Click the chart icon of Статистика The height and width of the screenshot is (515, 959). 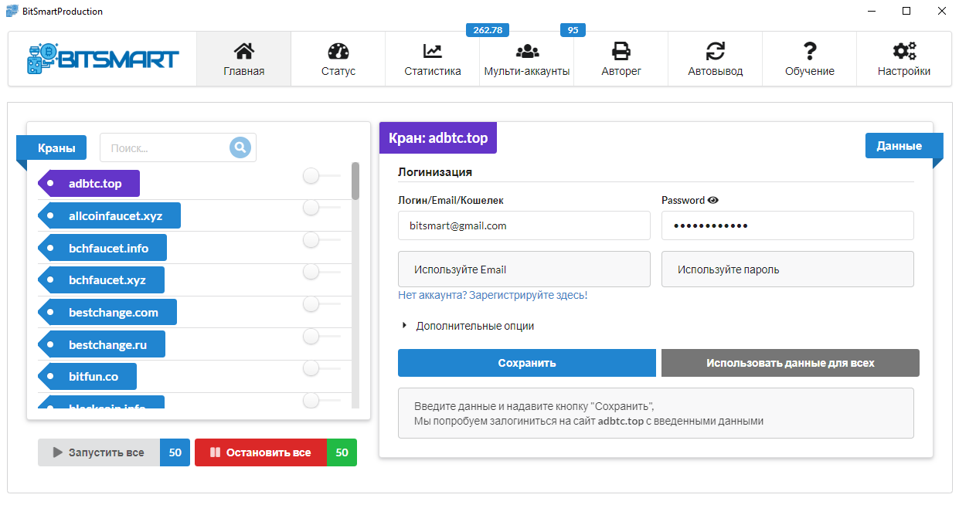pos(433,51)
